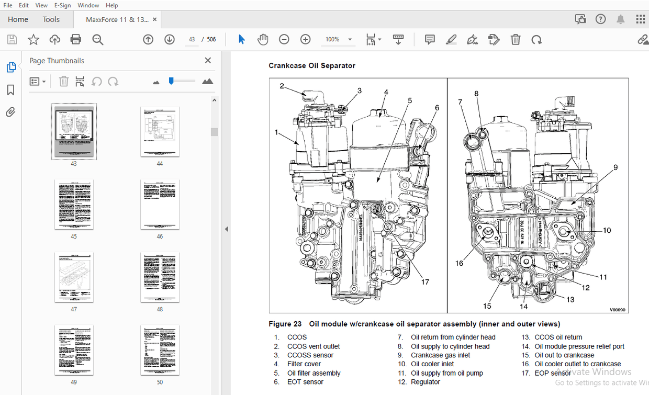Click the notifications bell button
649x395 pixels.
click(620, 19)
